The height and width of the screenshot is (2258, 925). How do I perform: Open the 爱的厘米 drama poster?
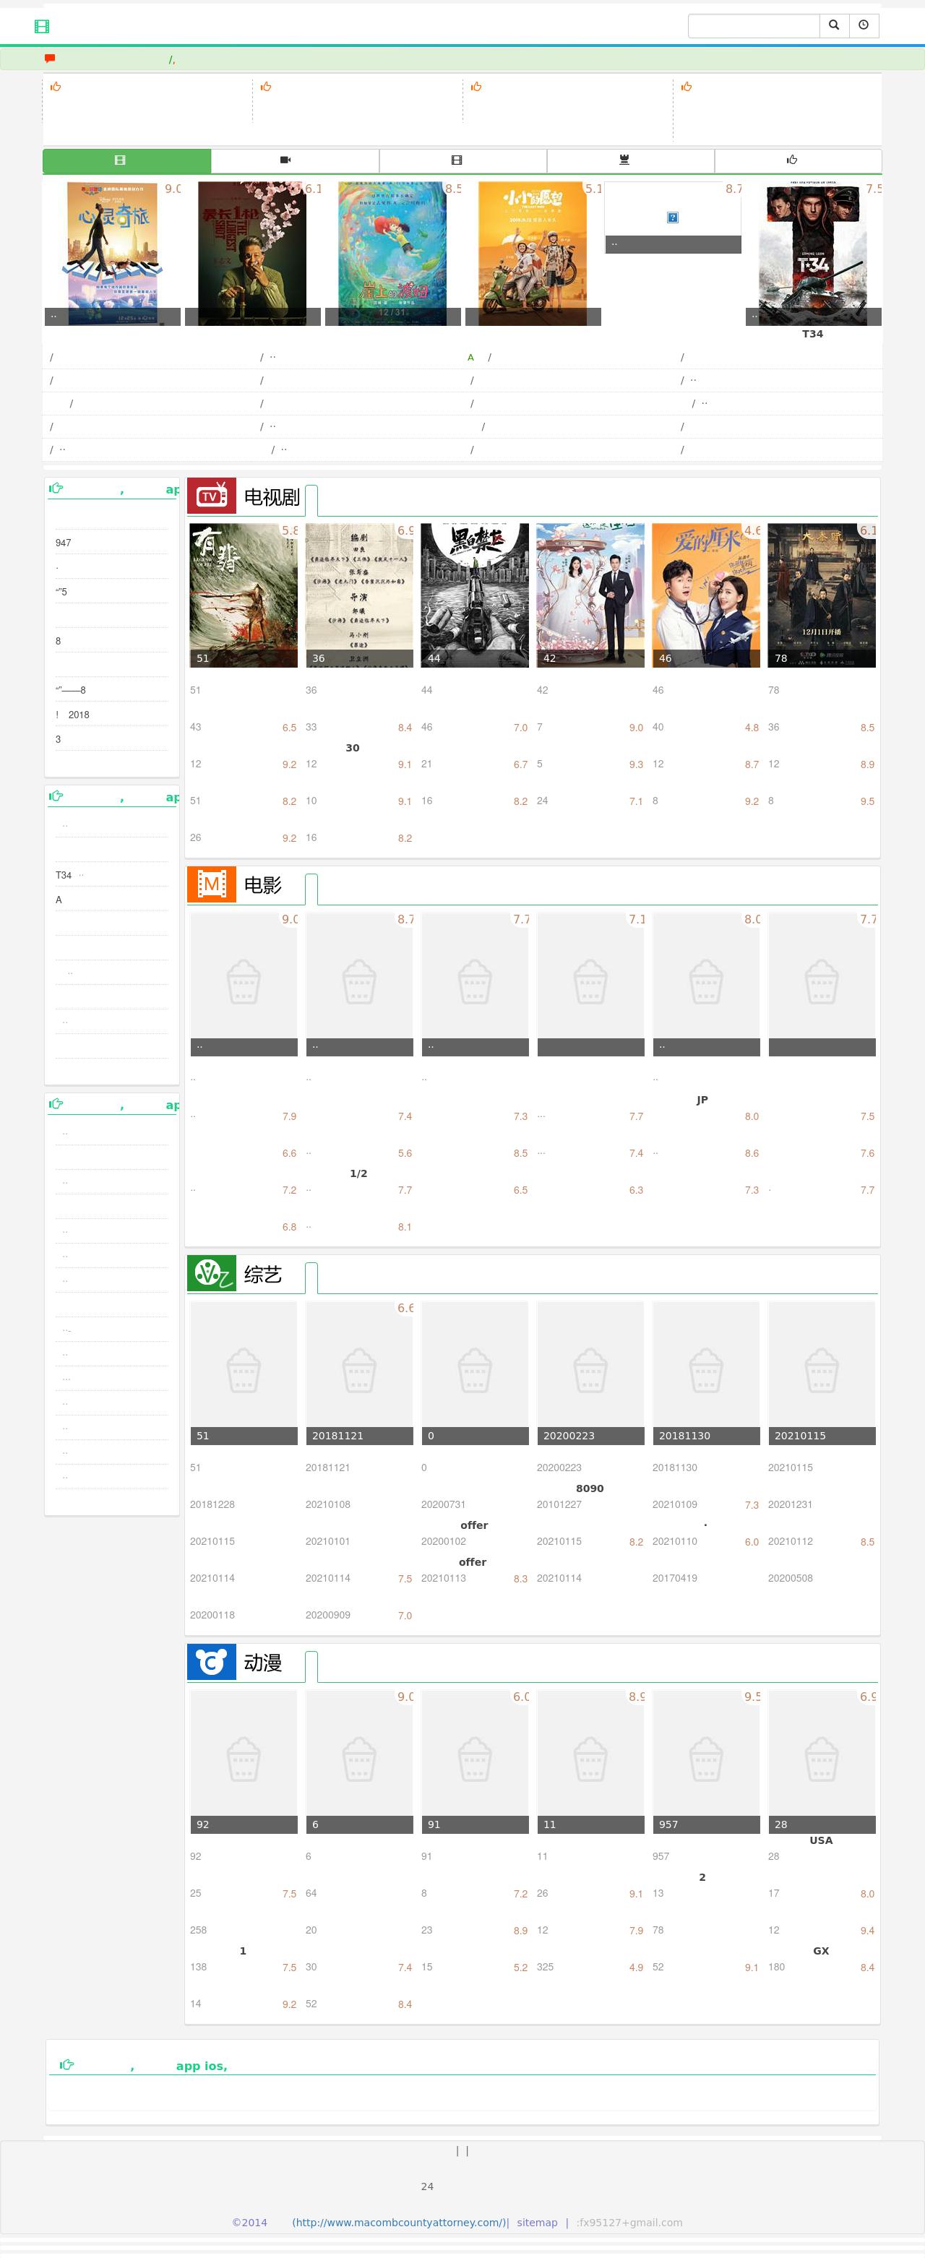(x=706, y=595)
